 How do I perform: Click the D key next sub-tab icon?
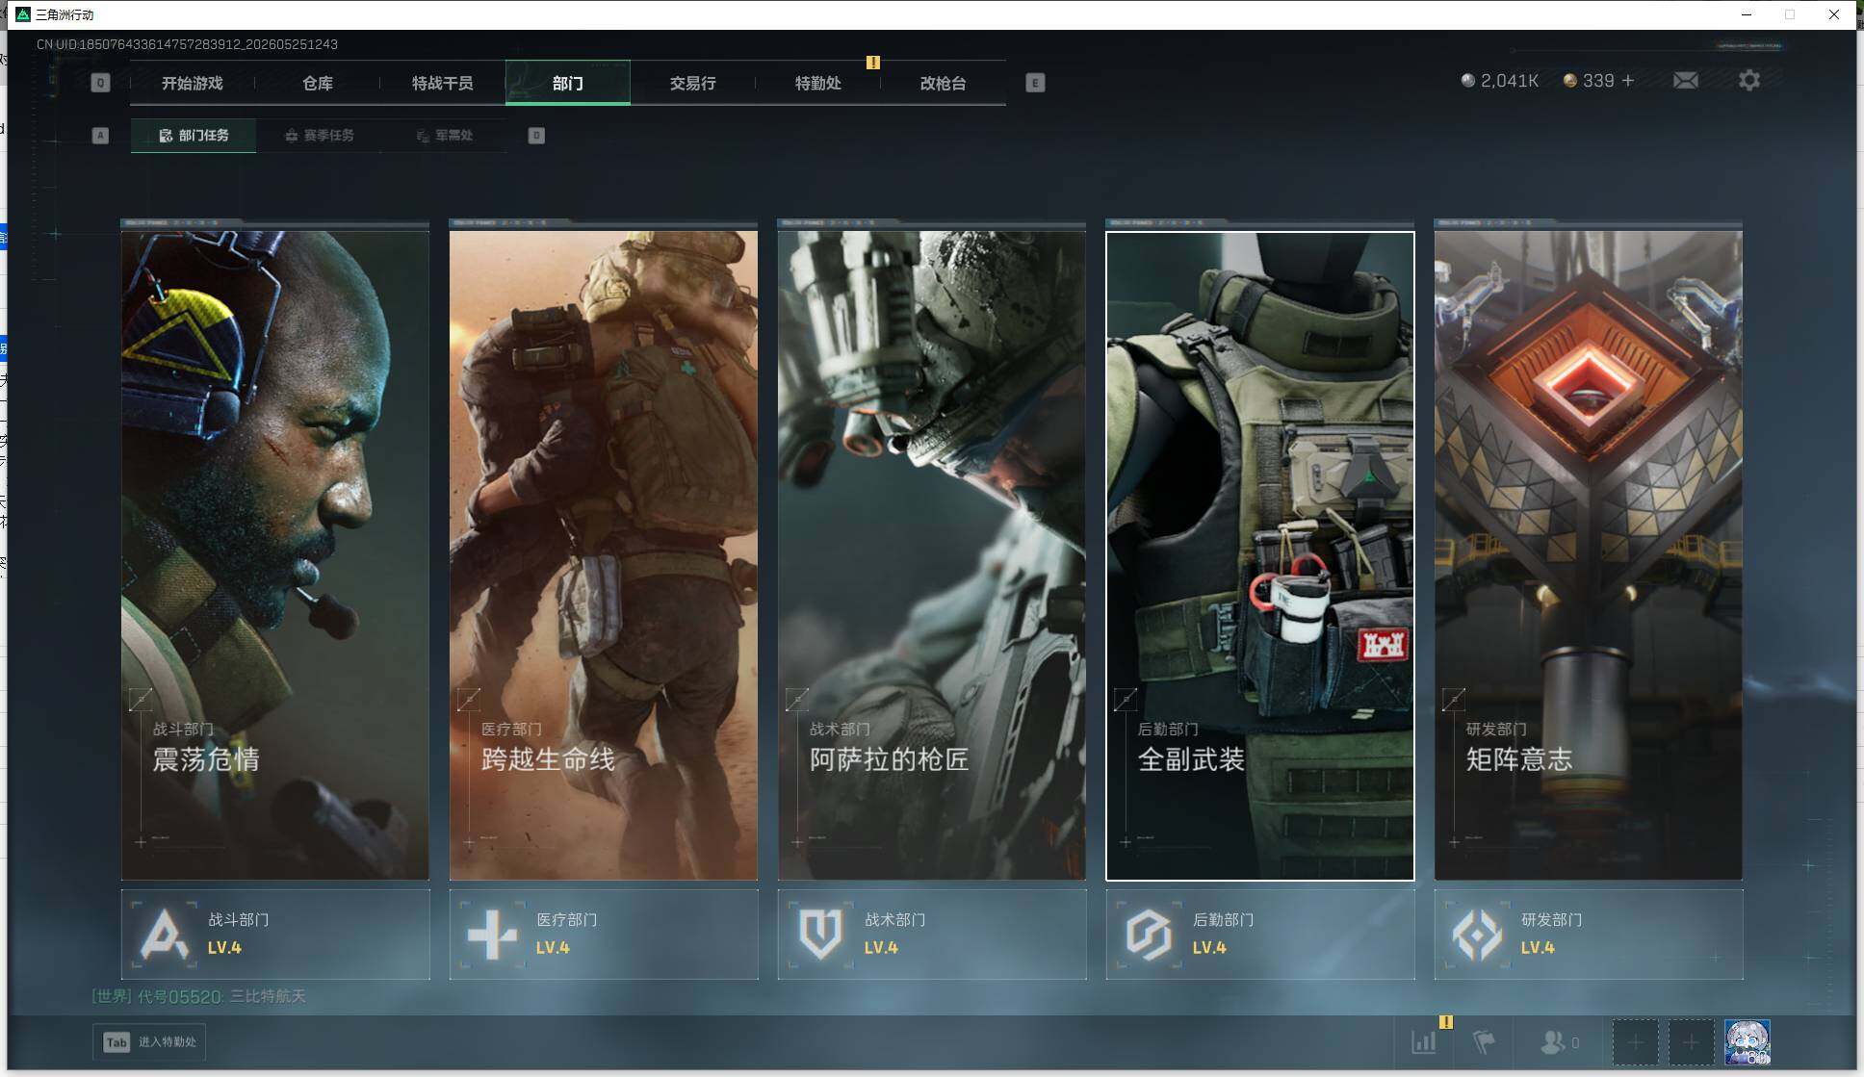[x=536, y=136]
